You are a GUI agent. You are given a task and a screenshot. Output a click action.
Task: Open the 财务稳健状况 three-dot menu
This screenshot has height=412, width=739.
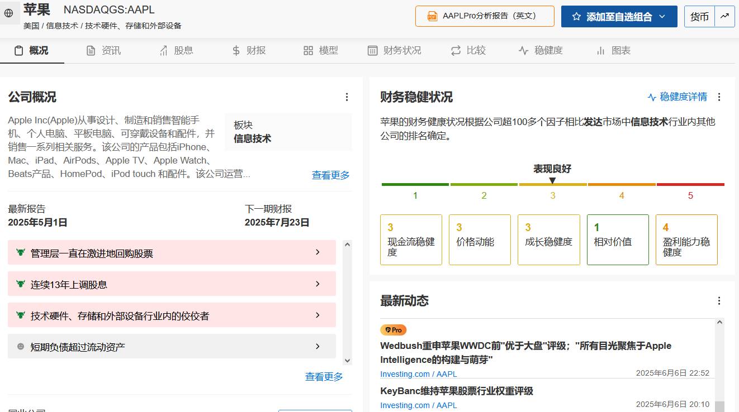pyautogui.click(x=719, y=97)
